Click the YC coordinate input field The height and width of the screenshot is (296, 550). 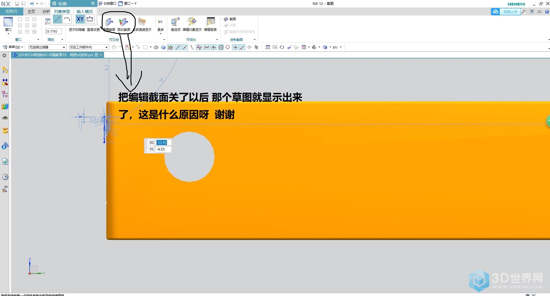164,149
